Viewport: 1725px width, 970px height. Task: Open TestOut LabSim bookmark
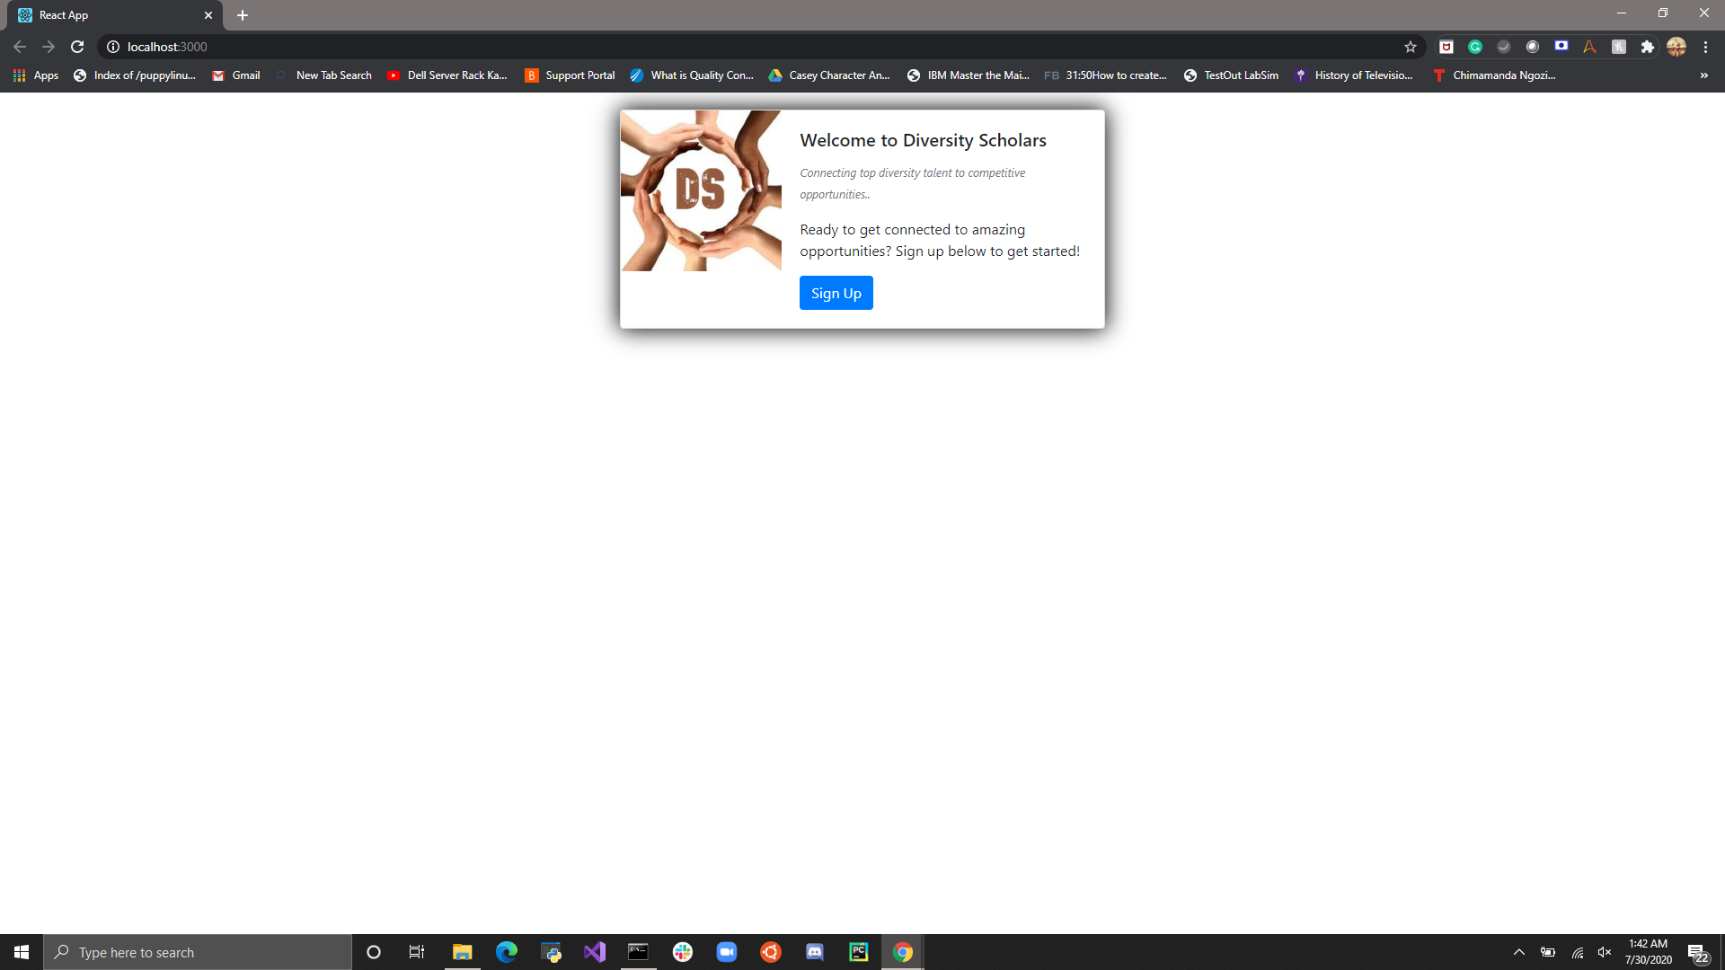coord(1231,75)
